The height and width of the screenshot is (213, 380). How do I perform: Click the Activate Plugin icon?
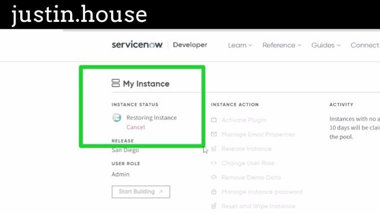[x=214, y=120]
